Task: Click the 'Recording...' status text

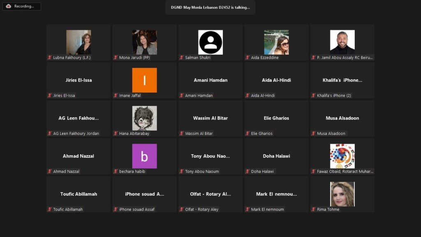Action: [x=24, y=6]
